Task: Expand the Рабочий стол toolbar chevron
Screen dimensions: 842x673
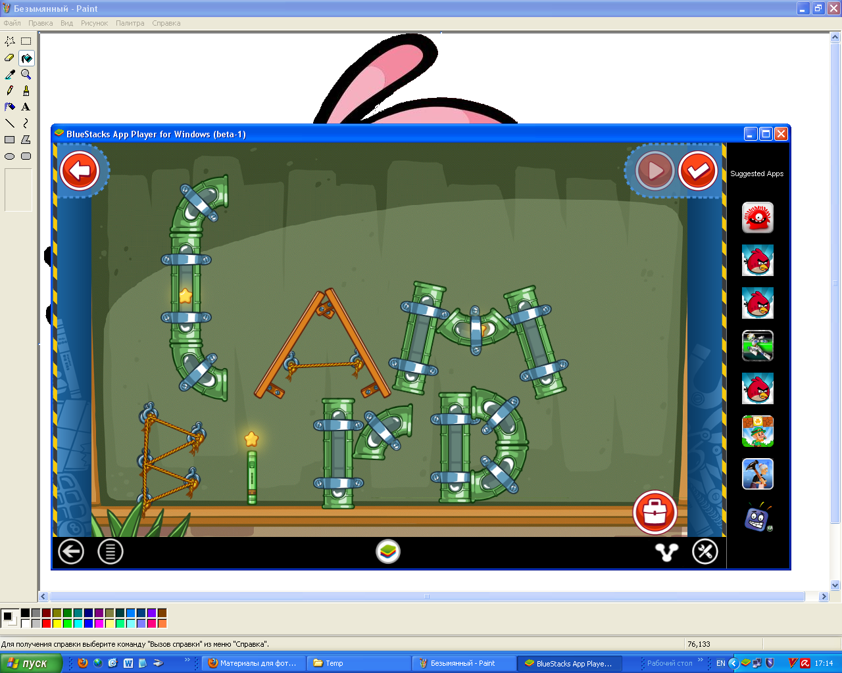Action: [701, 660]
